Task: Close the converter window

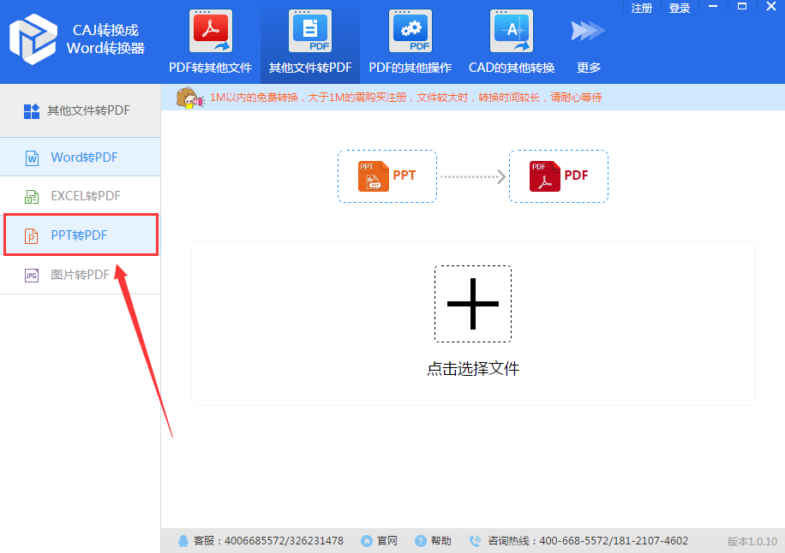Action: (x=771, y=7)
